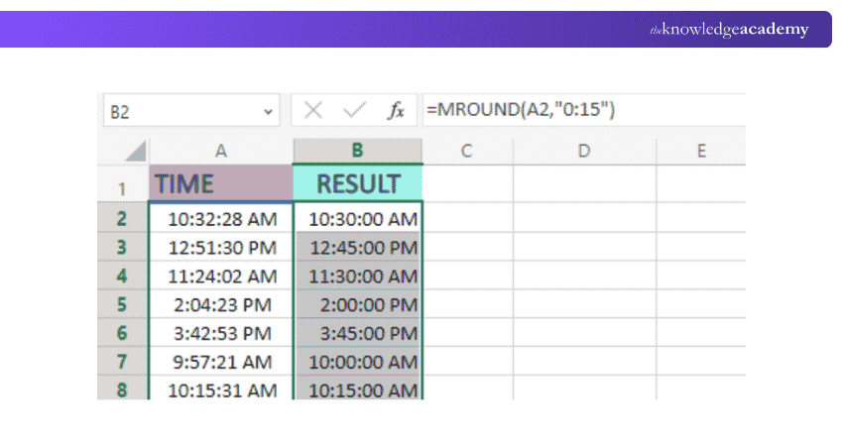Open the Insert Function fx icon
Viewport: 843px width, 446px height.
(396, 110)
